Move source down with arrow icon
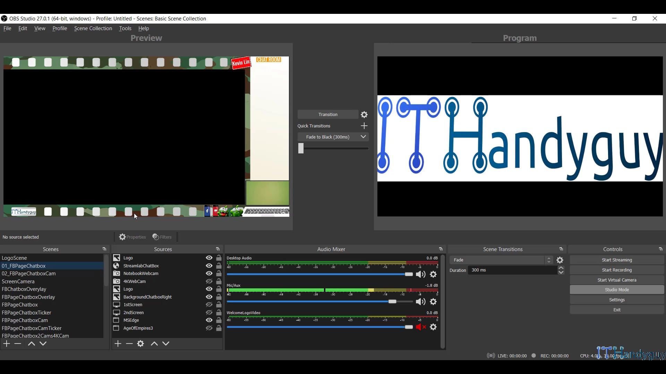 pos(166,344)
